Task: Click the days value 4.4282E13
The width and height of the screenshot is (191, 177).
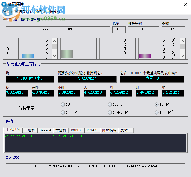Action: point(95,93)
